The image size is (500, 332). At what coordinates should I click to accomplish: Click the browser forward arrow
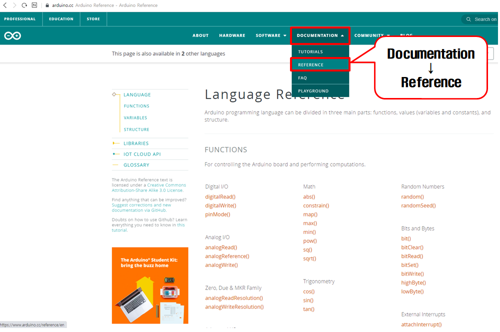point(14,5)
